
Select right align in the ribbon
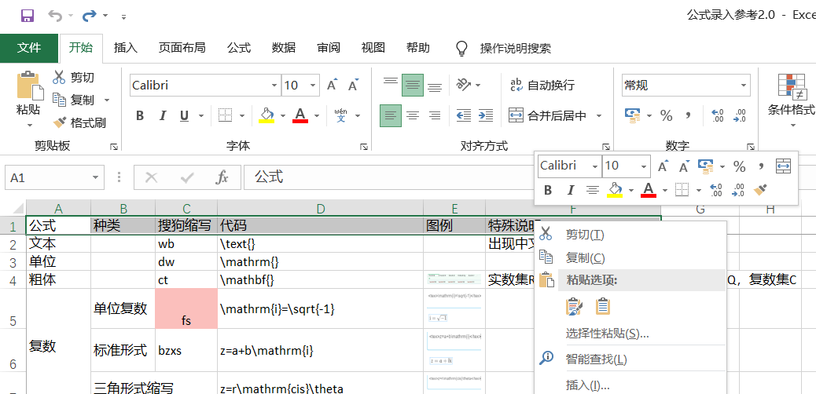(435, 115)
